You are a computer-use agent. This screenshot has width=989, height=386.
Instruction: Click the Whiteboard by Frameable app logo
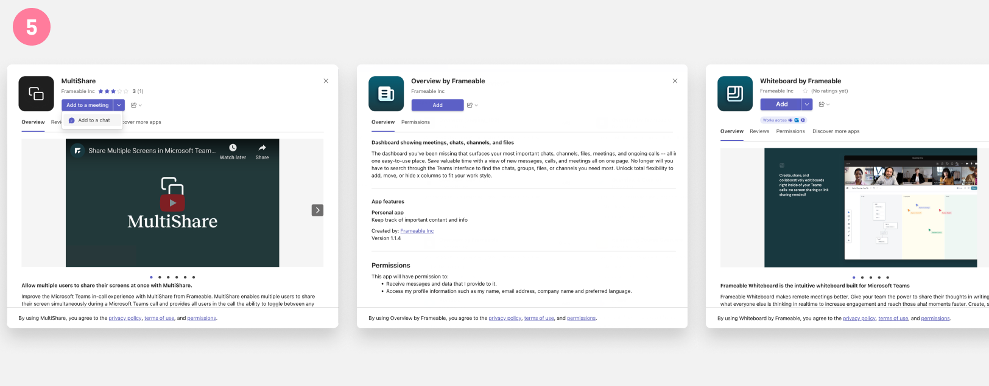point(735,94)
